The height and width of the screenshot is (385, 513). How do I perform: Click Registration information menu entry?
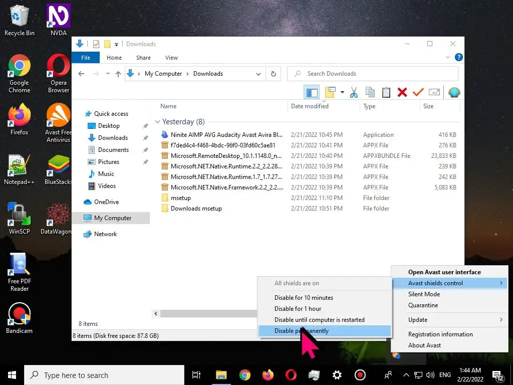[x=449, y=334]
